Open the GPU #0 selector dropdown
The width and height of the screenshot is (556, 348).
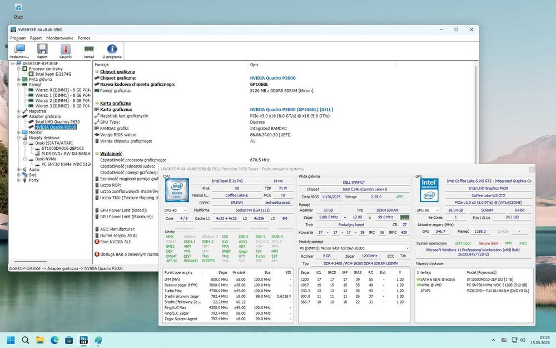coord(428,210)
